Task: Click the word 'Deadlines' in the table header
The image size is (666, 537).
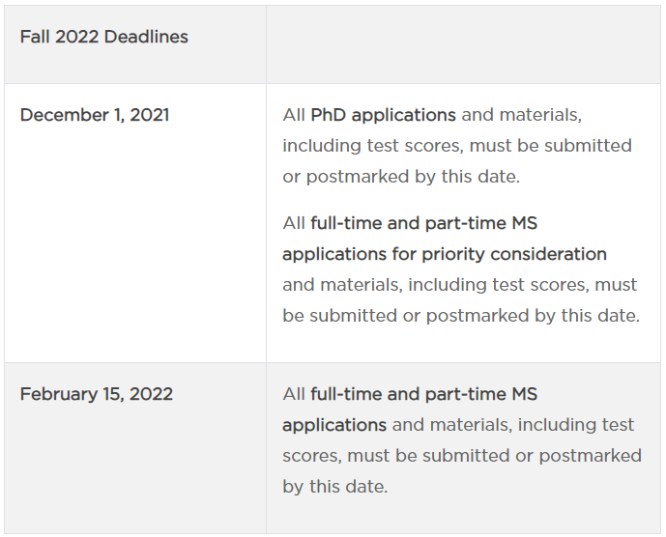Action: (146, 37)
